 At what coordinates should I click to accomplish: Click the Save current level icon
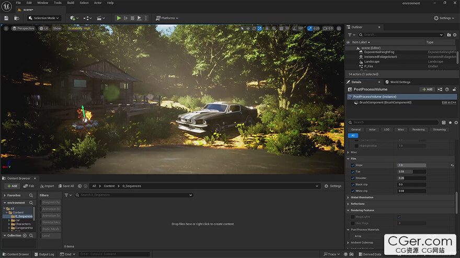[x=6, y=18]
